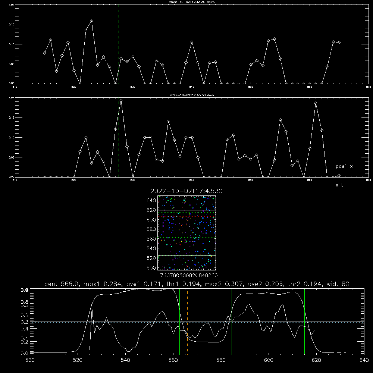Click the 'ave2 0.206' value

(265, 284)
